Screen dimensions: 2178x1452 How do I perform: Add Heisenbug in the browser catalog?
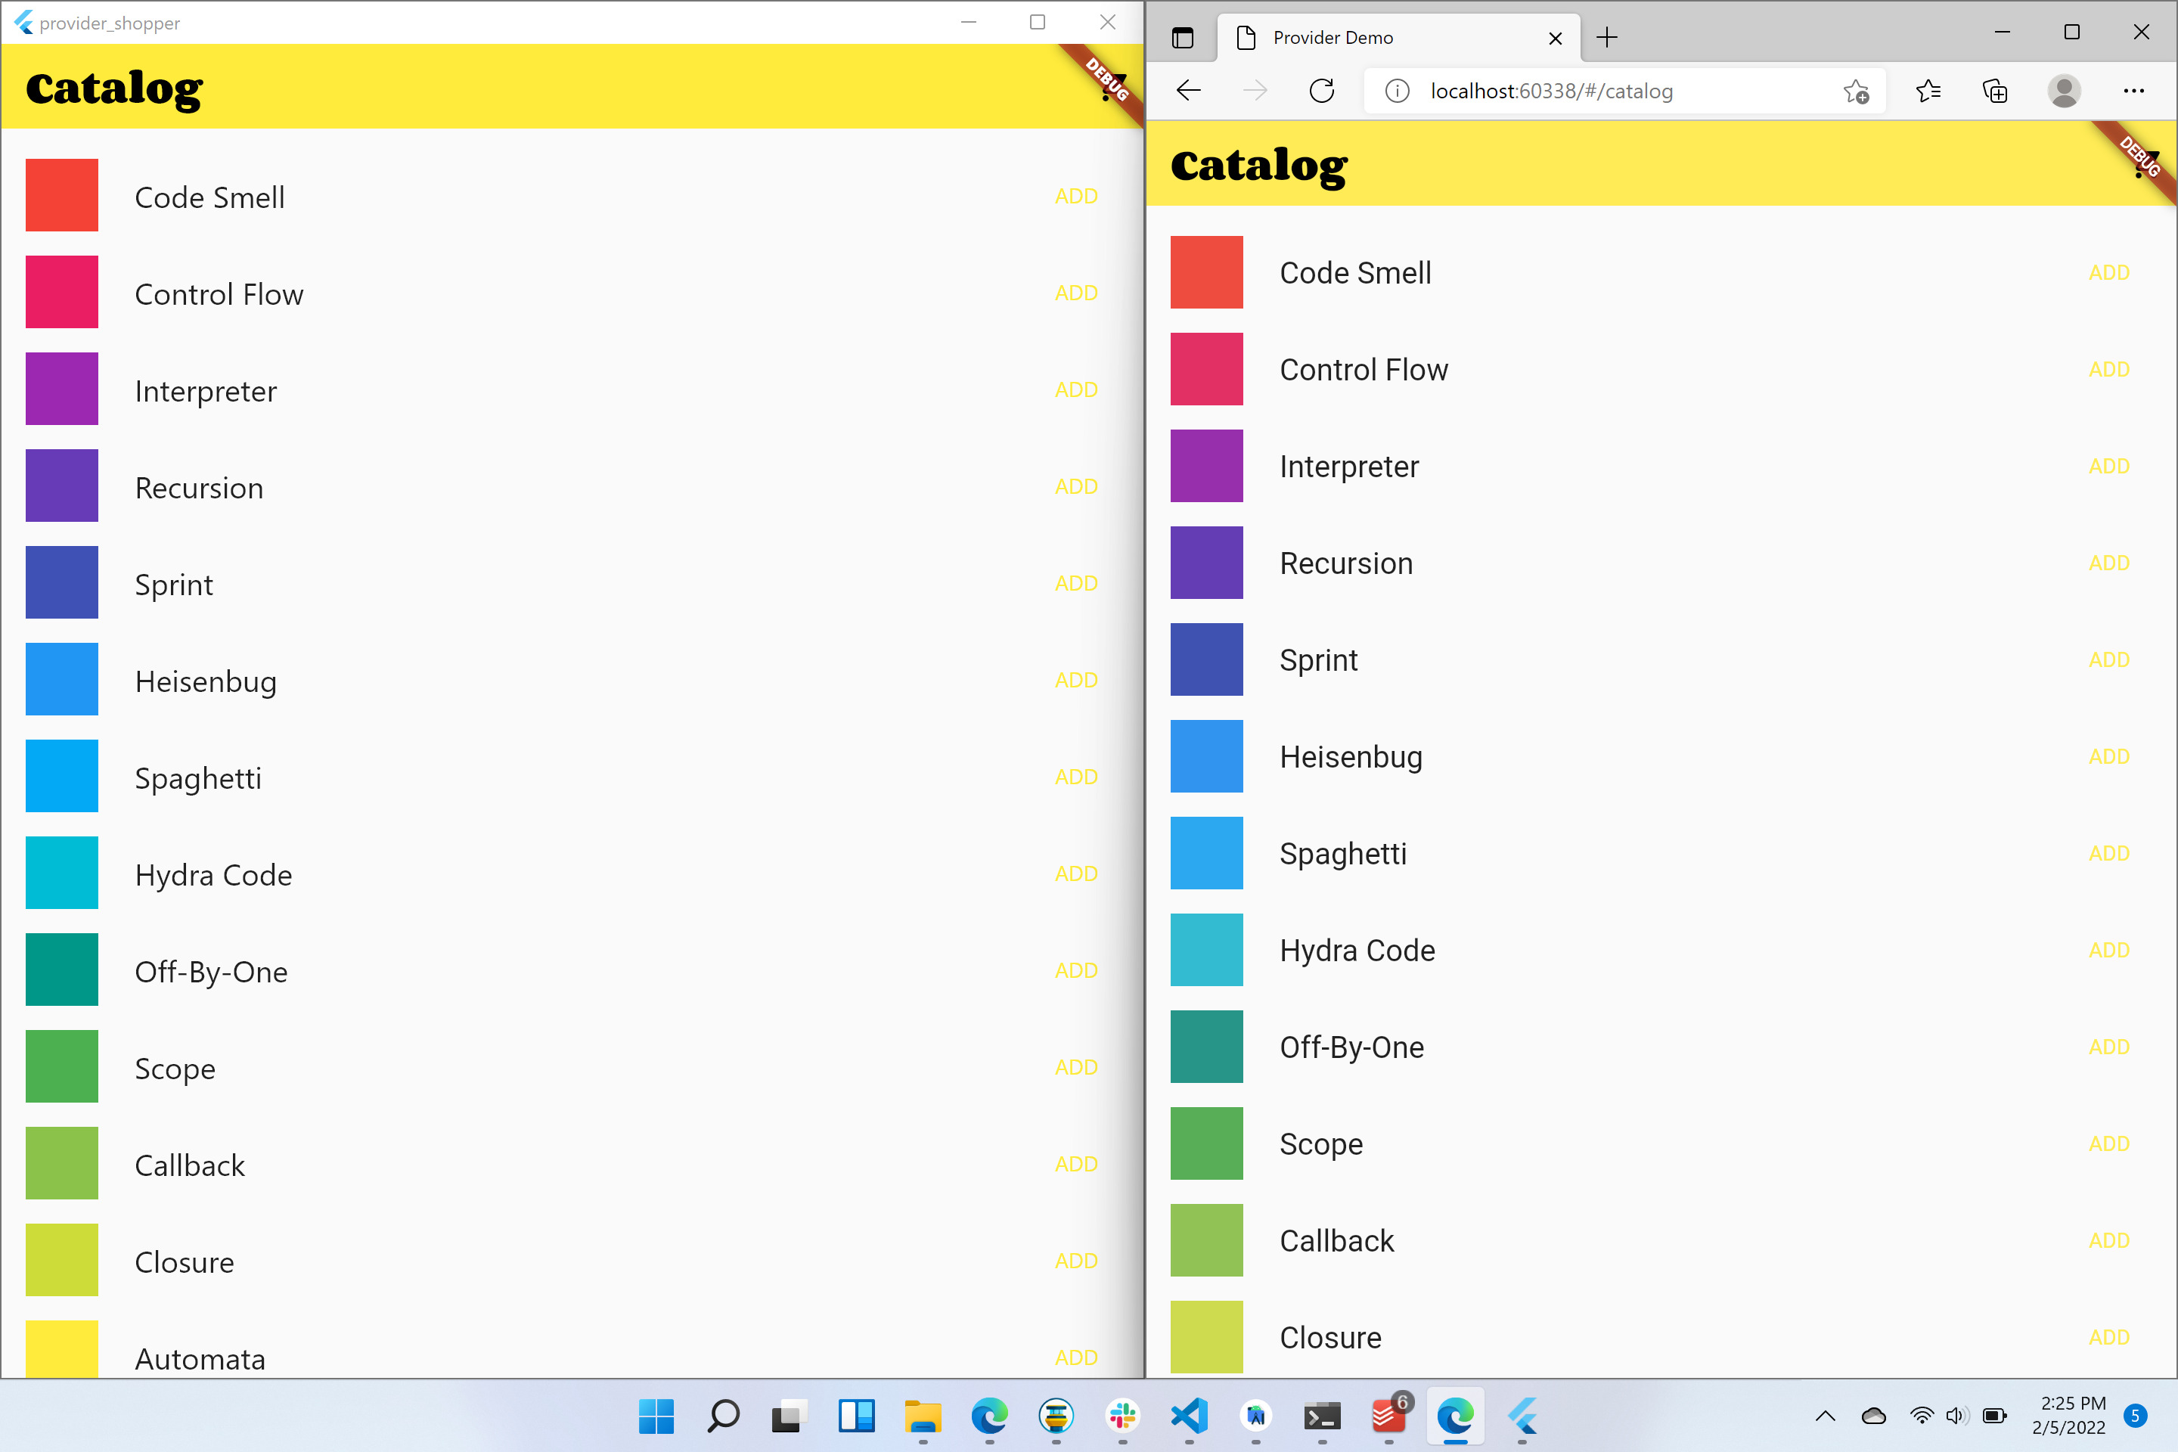pyautogui.click(x=2108, y=756)
